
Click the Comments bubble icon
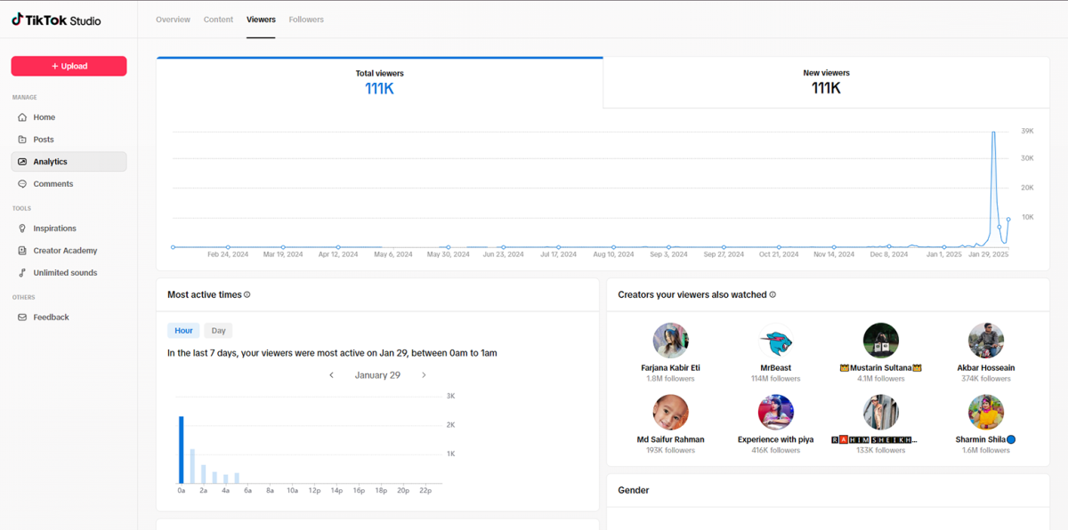tap(22, 184)
